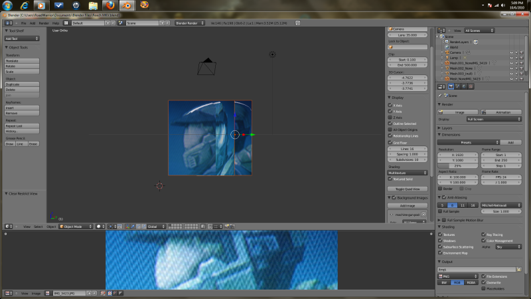Enable the Z Axis checkbox
Viewport: 531px width, 299px height.
pos(390,118)
